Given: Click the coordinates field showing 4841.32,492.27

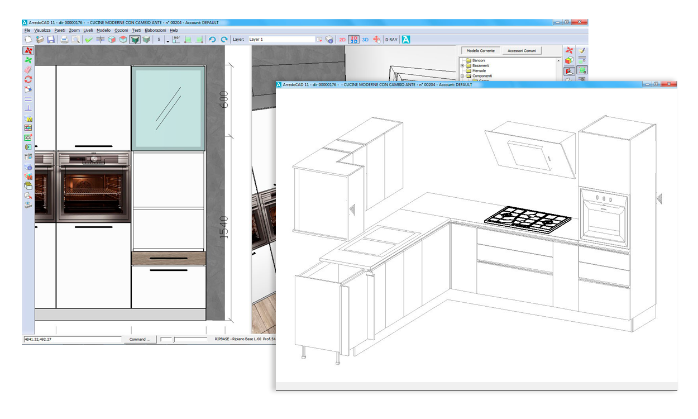Looking at the screenshot, I should pos(72,339).
